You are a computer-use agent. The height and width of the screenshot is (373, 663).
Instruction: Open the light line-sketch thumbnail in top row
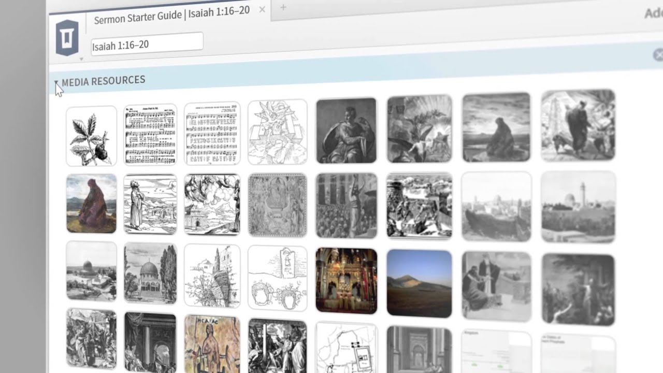coord(277,132)
